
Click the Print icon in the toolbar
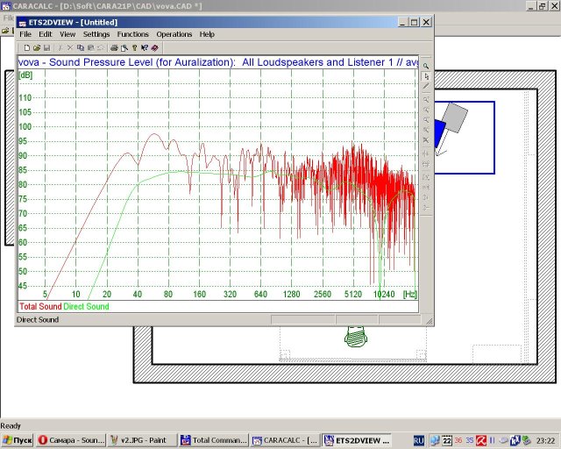114,47
